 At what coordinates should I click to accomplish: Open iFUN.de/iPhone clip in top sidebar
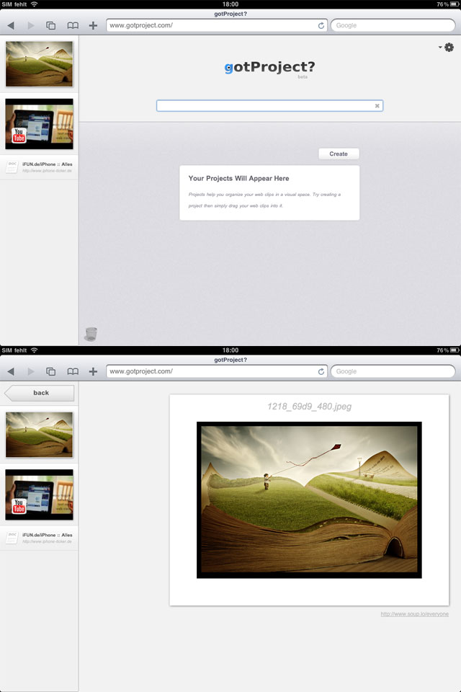click(40, 167)
